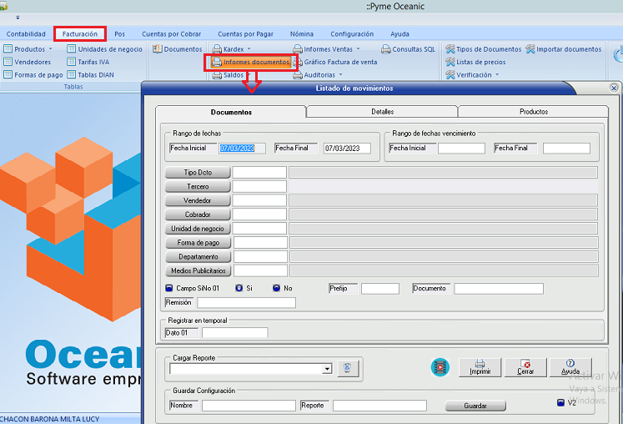
Task: Open the Tipos de Documentos item
Action: (x=484, y=49)
